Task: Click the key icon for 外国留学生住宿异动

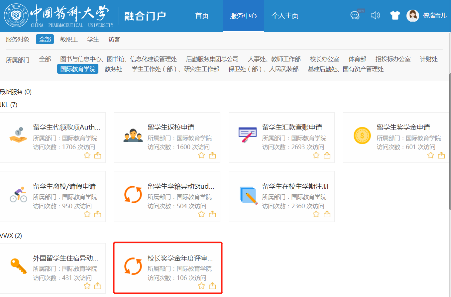Action: (18, 266)
